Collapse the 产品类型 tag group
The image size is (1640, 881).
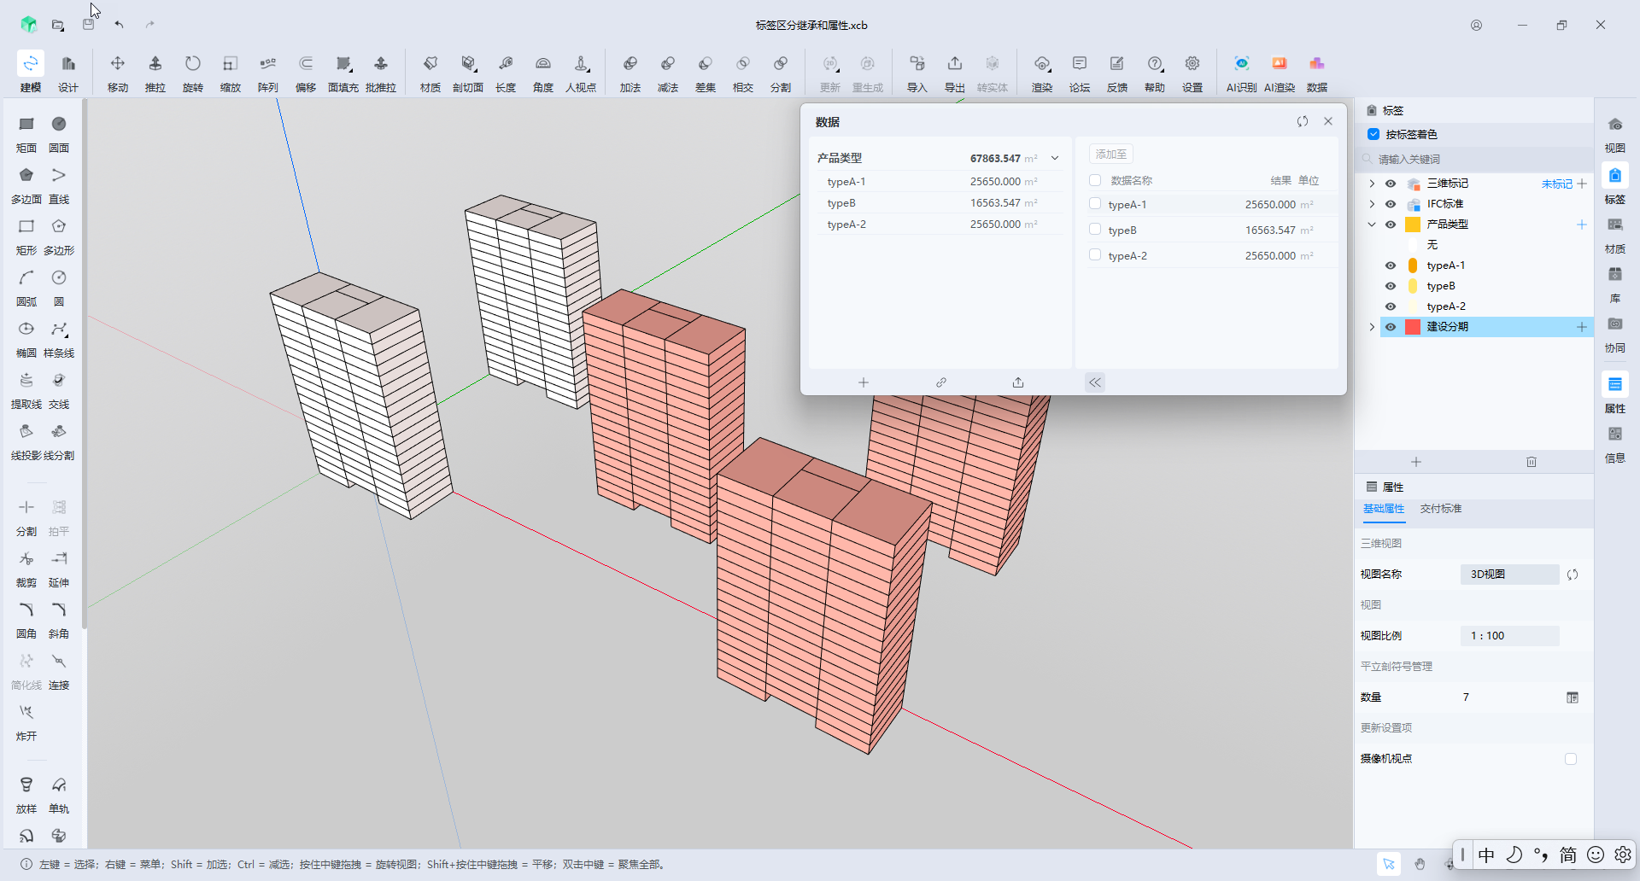tap(1372, 225)
